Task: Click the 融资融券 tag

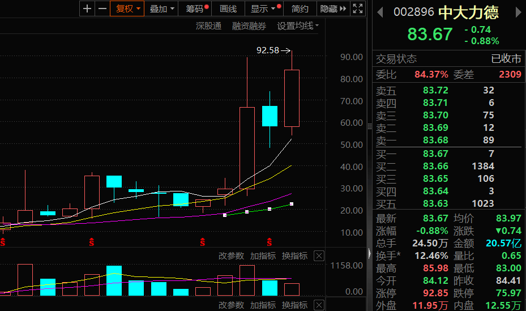Action: coord(249,26)
